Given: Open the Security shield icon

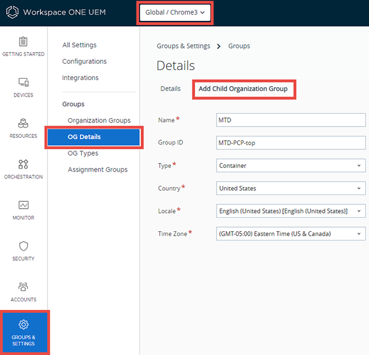Looking at the screenshot, I should pos(23,246).
